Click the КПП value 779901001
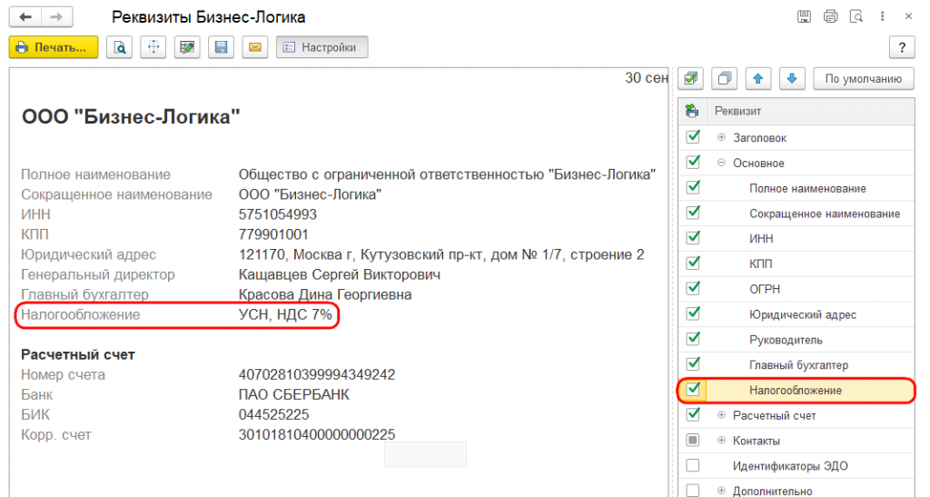 (x=273, y=234)
